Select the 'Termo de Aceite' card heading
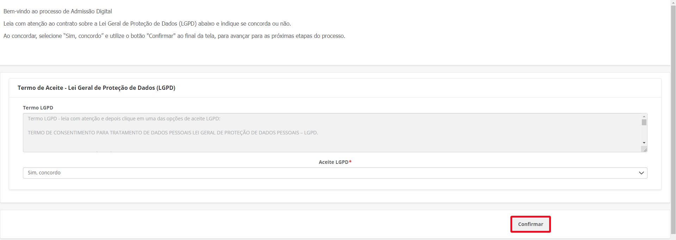676x240 pixels. point(96,88)
